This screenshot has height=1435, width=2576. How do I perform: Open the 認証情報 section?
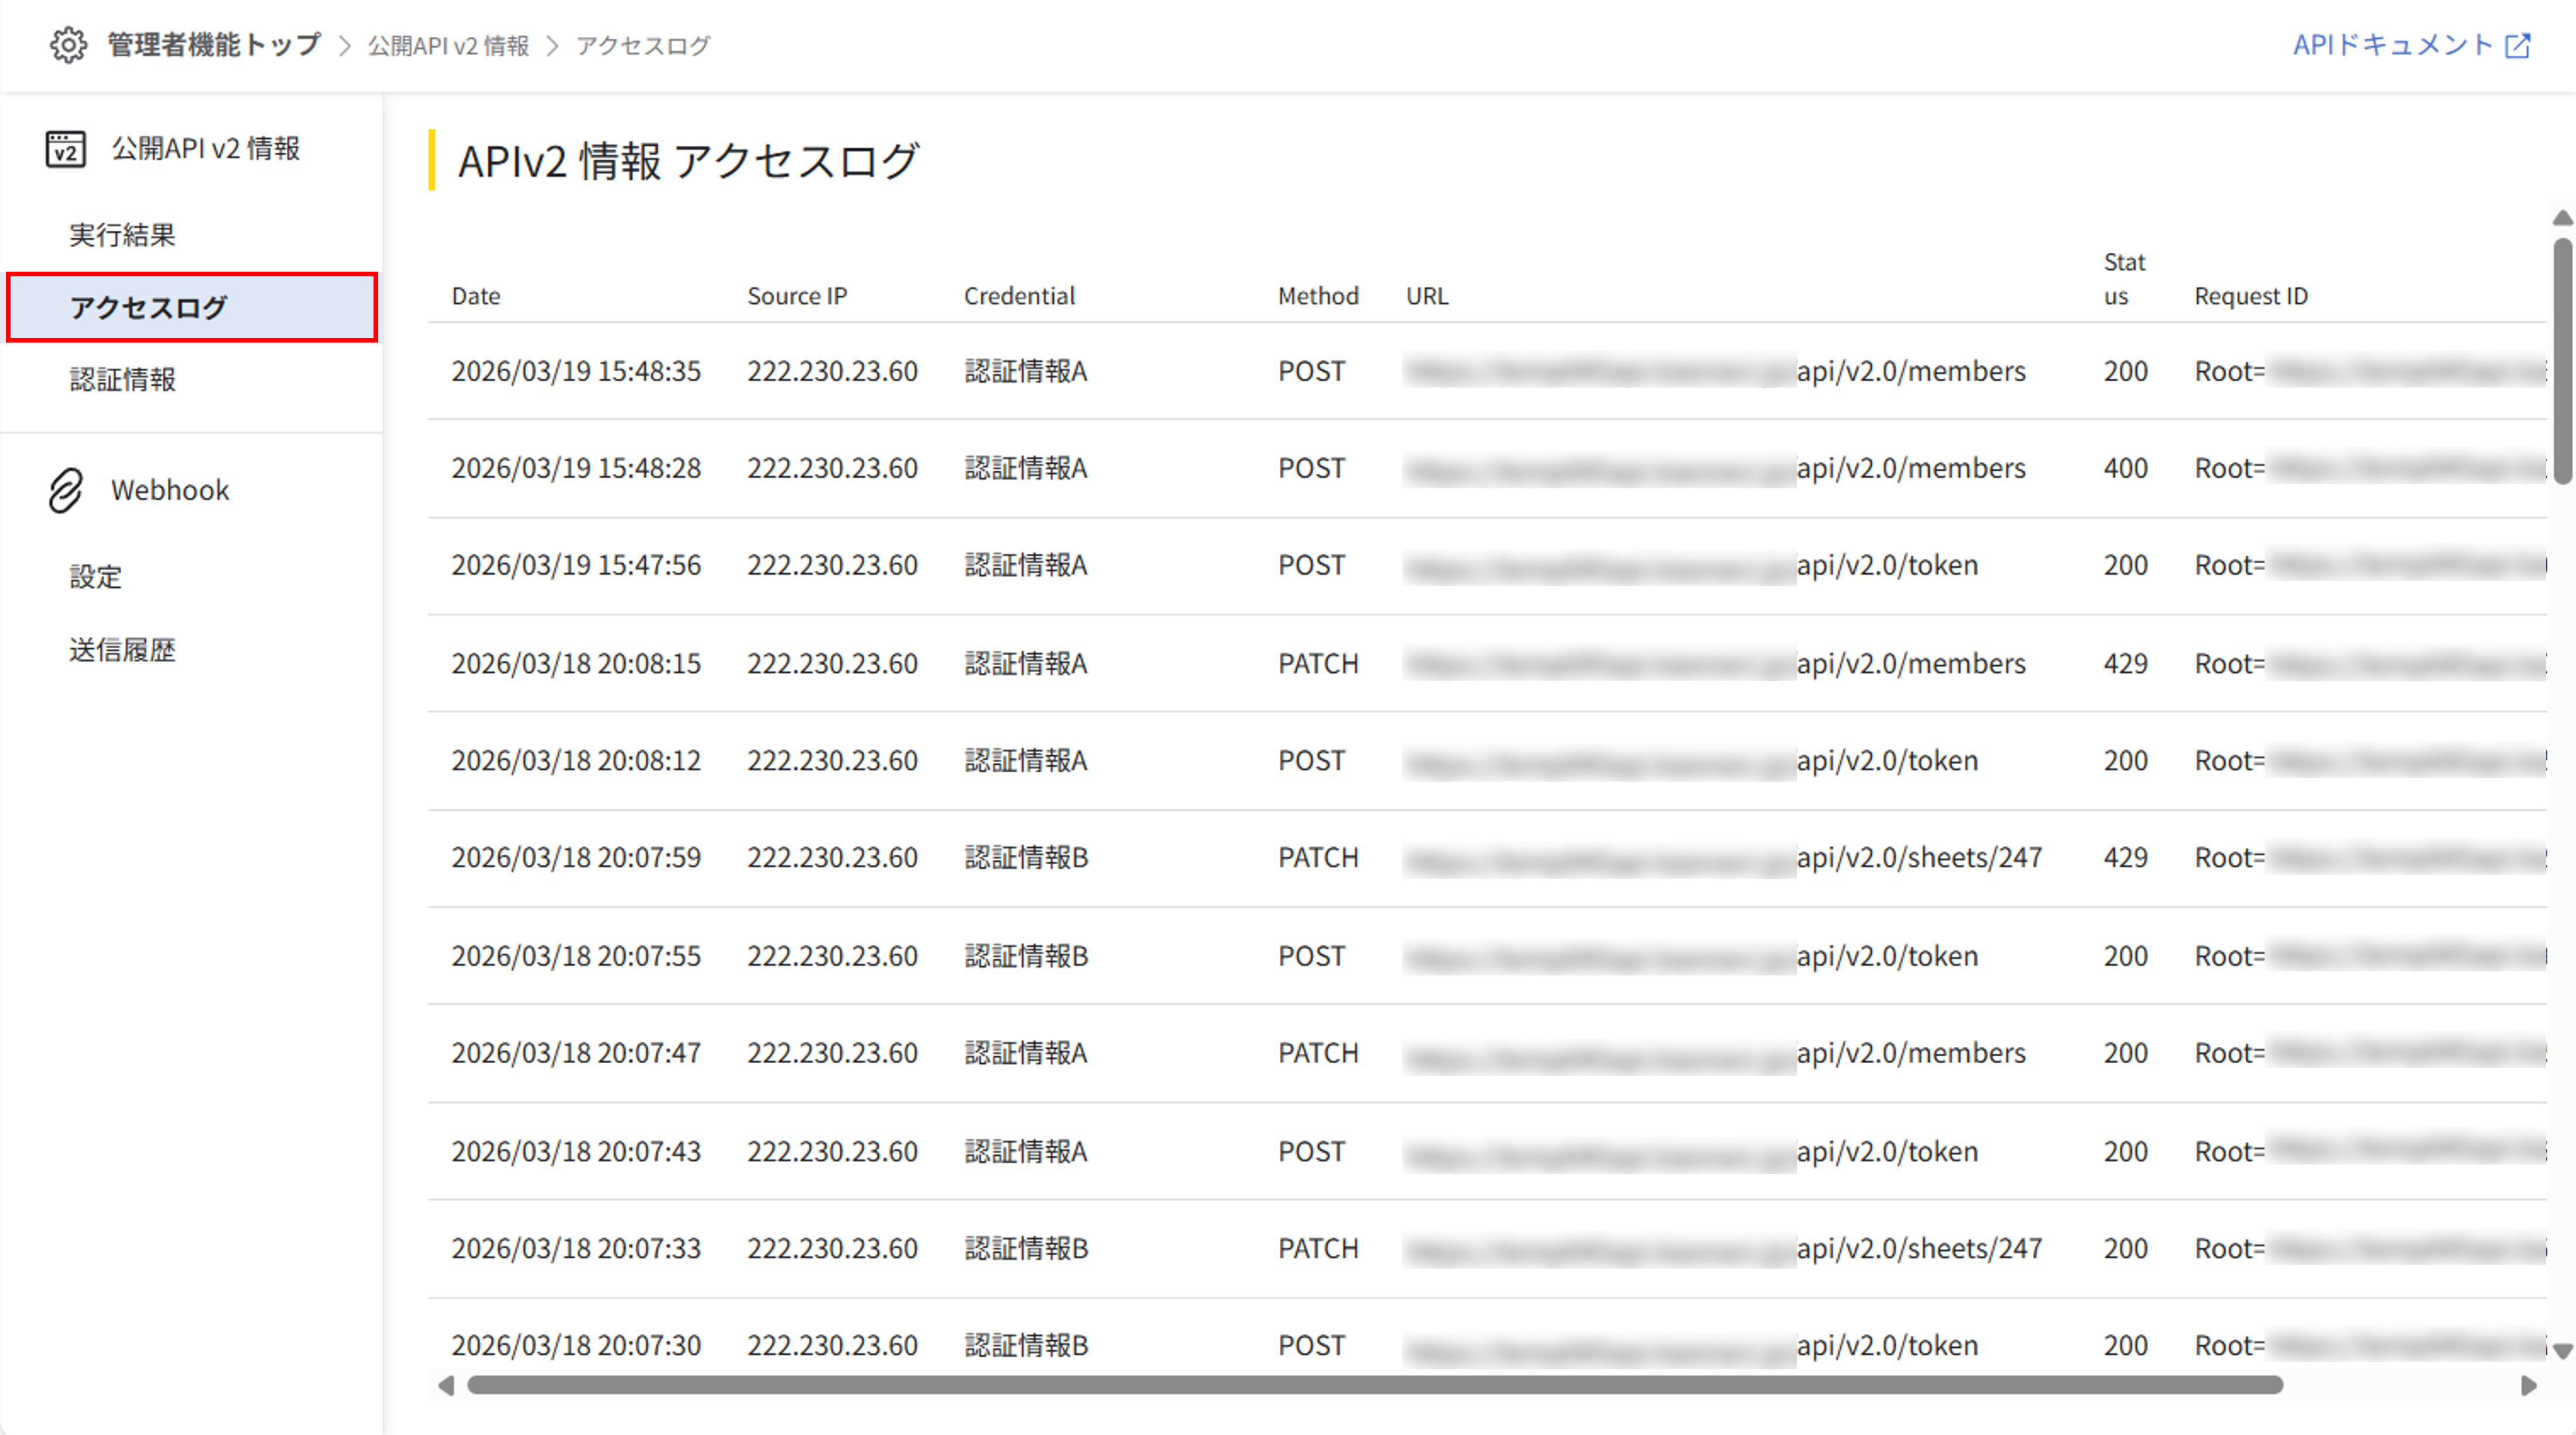pyautogui.click(x=124, y=379)
